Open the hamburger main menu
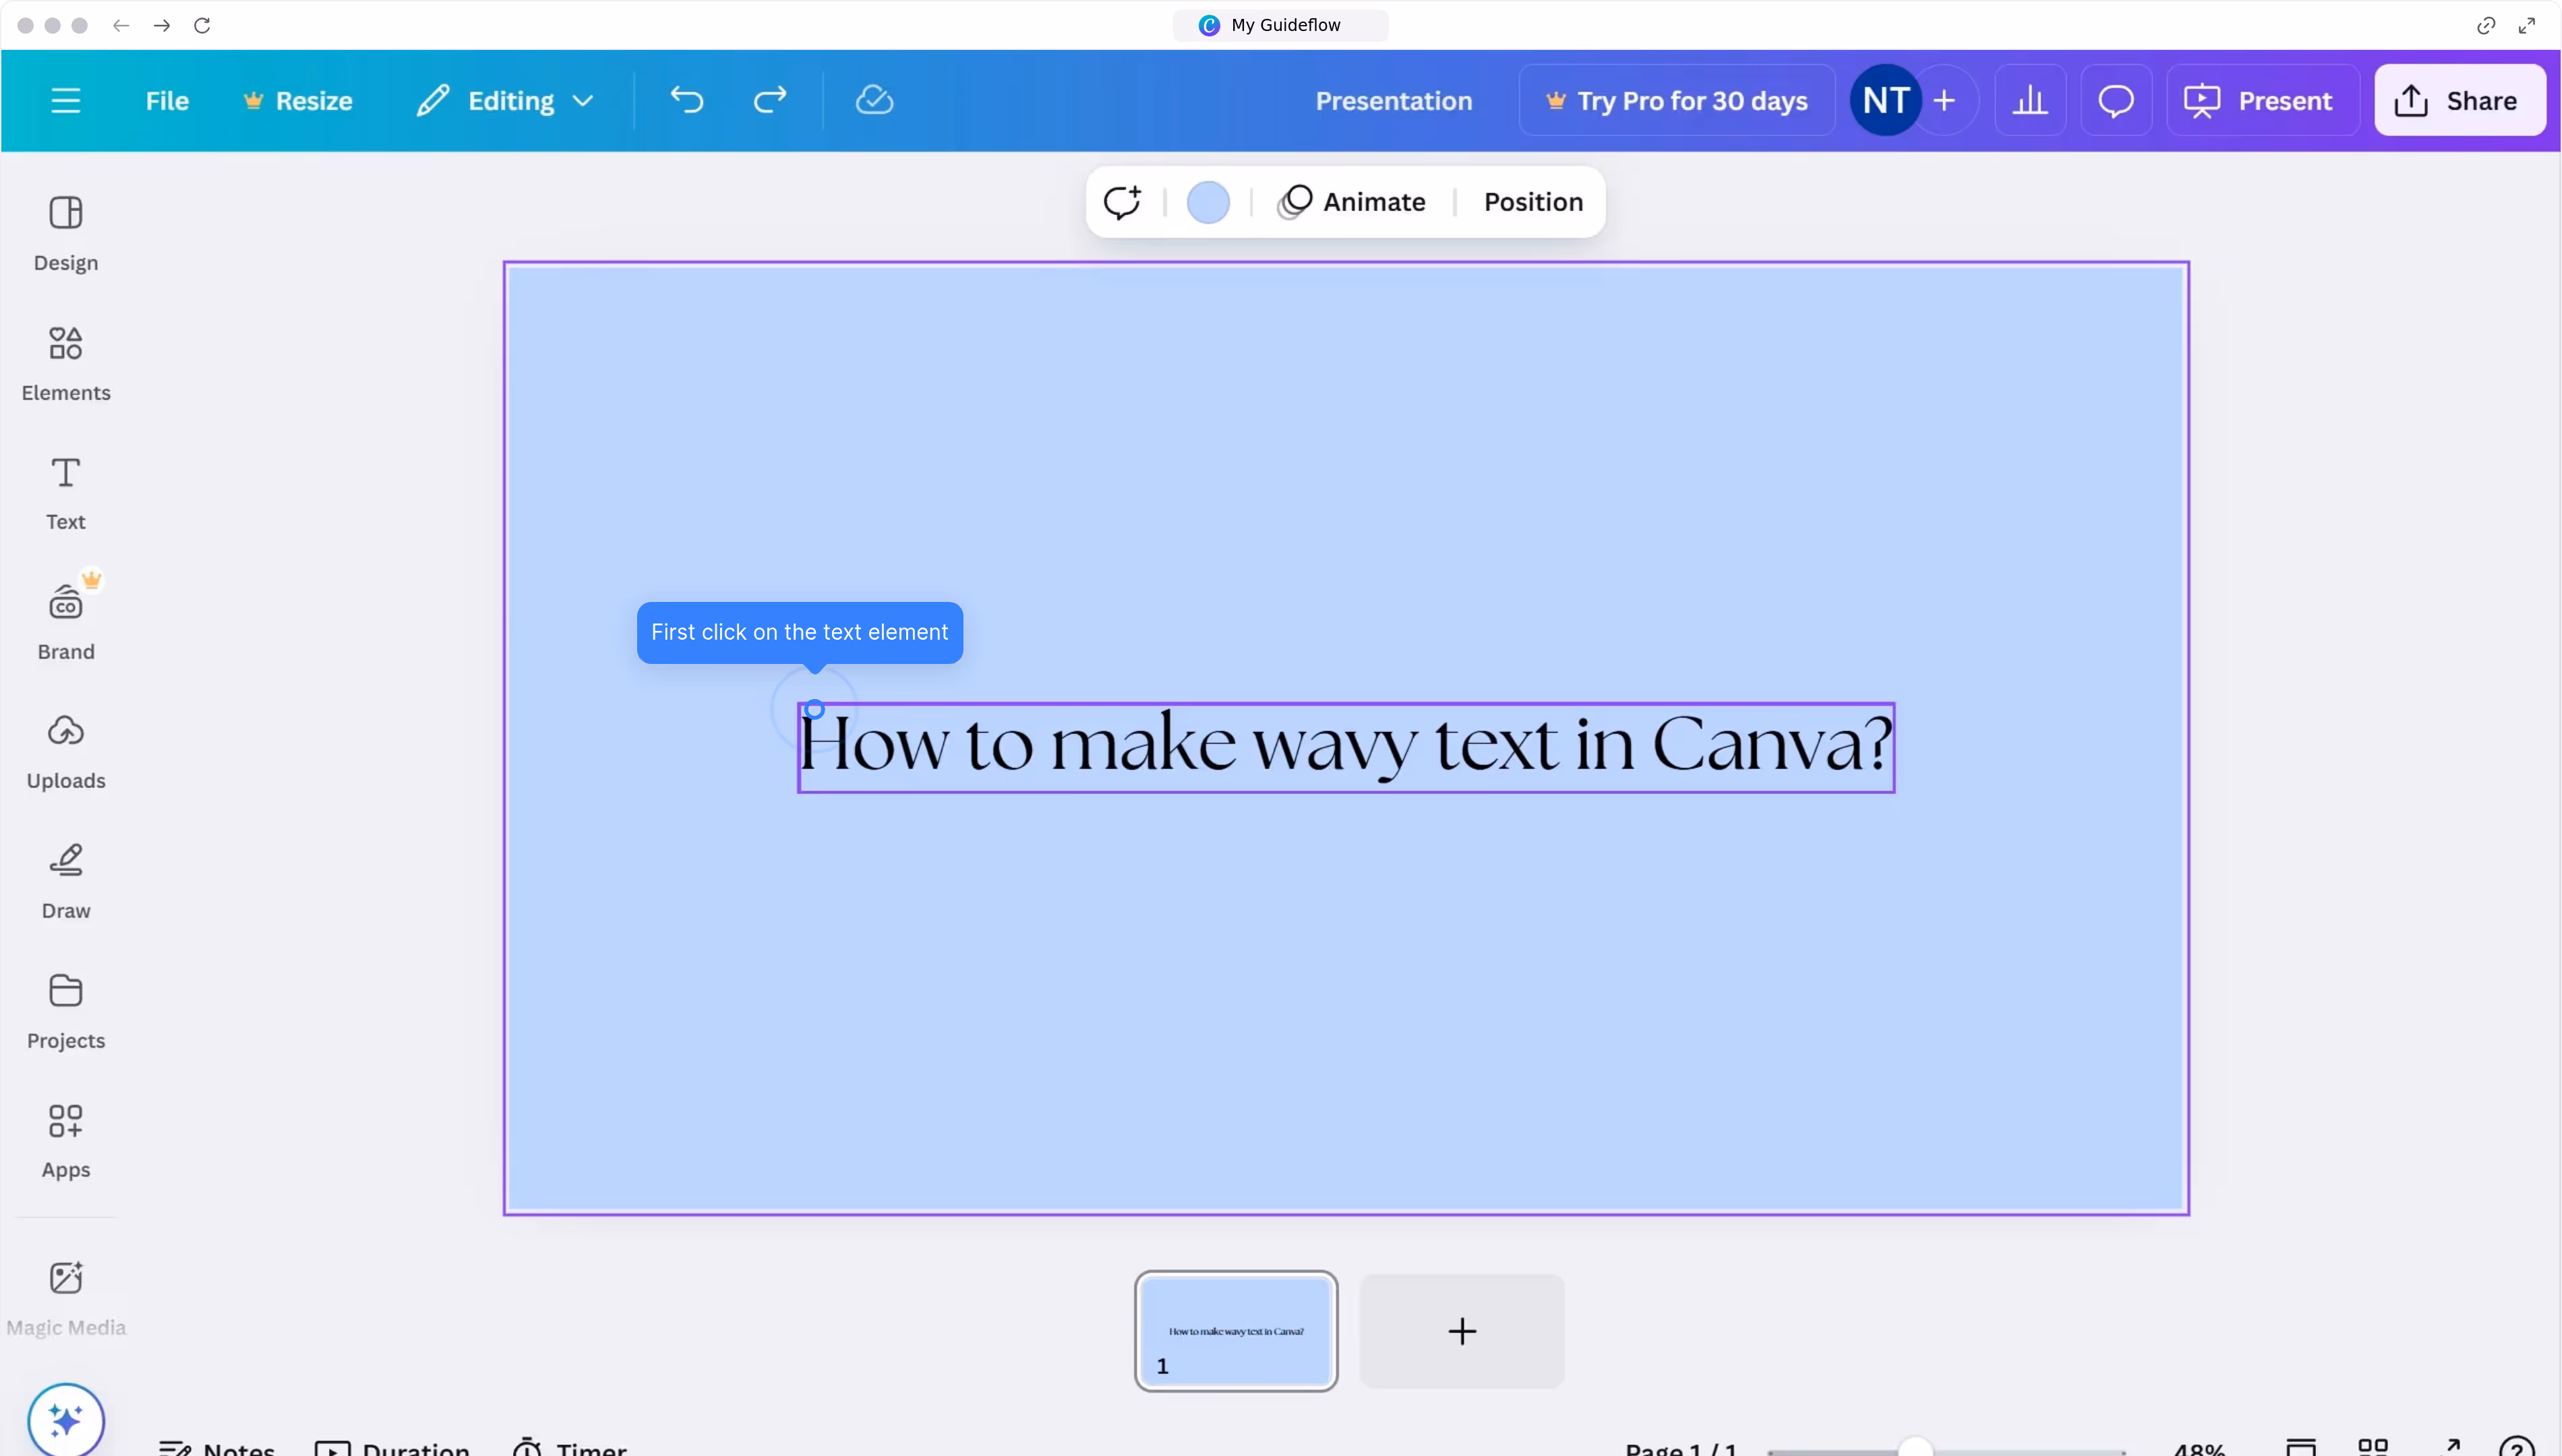The height and width of the screenshot is (1456, 2562). (66, 100)
